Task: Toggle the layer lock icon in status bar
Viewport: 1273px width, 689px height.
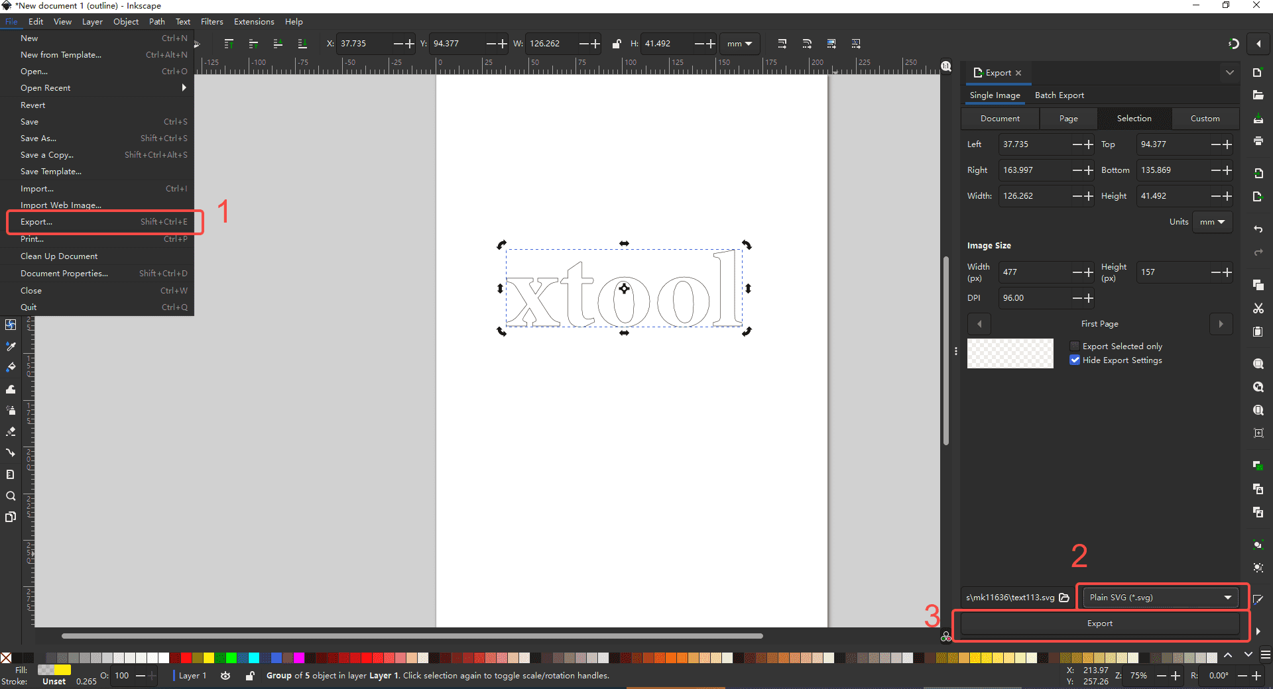Action: click(x=249, y=676)
